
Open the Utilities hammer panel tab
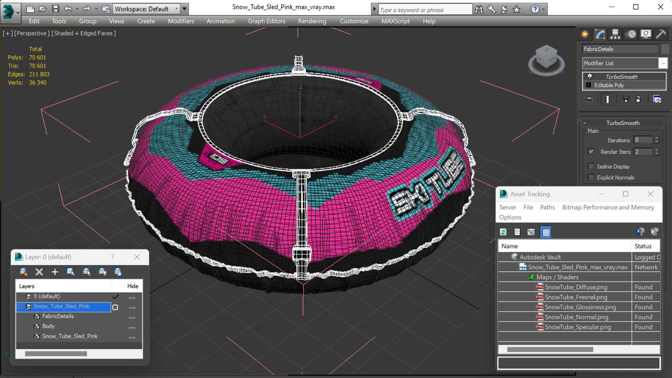click(x=660, y=34)
